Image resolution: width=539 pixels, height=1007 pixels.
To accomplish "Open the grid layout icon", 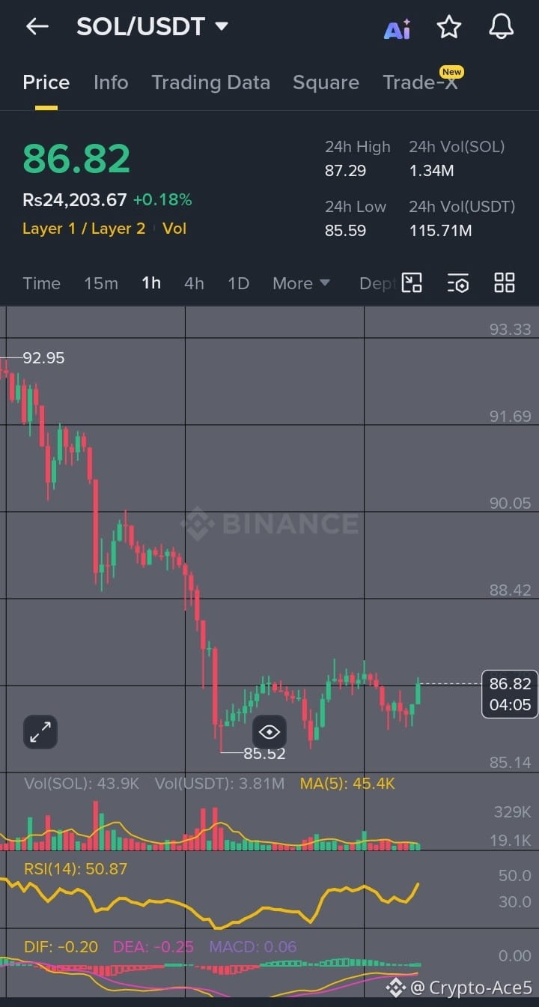I will [x=505, y=282].
